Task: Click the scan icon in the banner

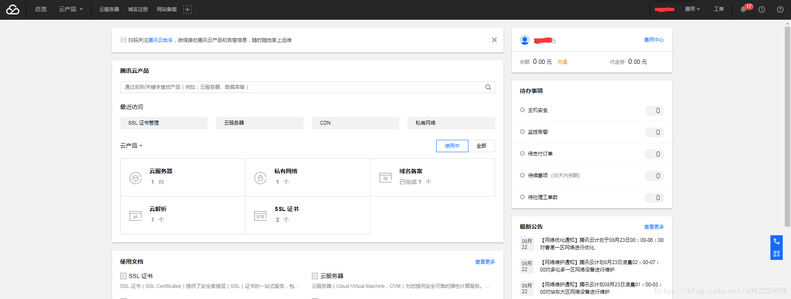Action: pos(123,40)
